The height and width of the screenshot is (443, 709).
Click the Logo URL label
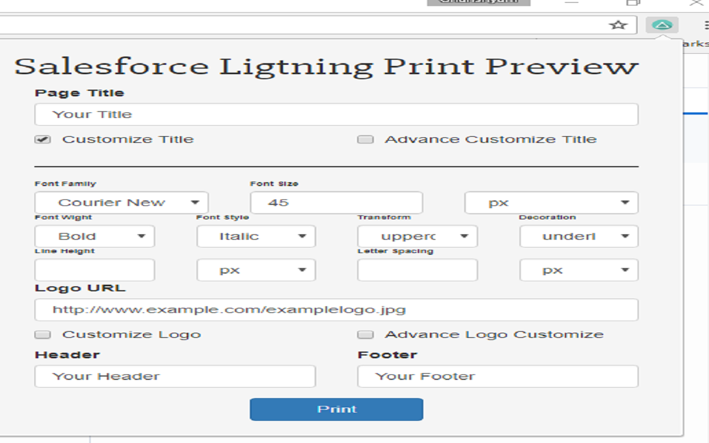pyautogui.click(x=80, y=288)
